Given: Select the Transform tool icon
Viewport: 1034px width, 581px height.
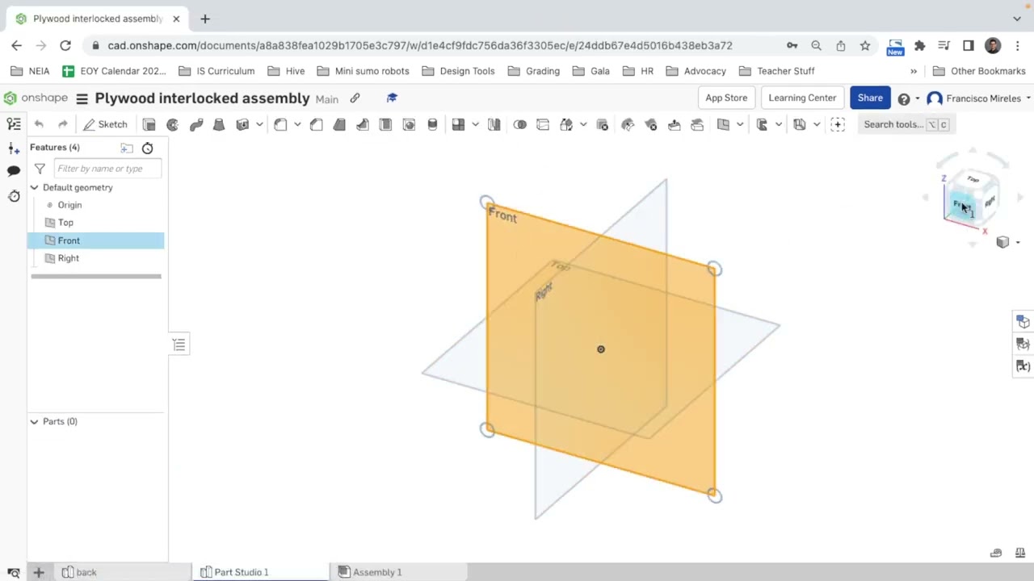Looking at the screenshot, I should (x=566, y=124).
